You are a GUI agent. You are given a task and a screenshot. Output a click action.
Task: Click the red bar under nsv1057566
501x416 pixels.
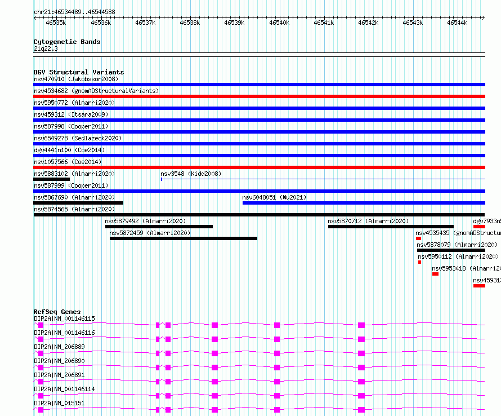[x=259, y=167]
